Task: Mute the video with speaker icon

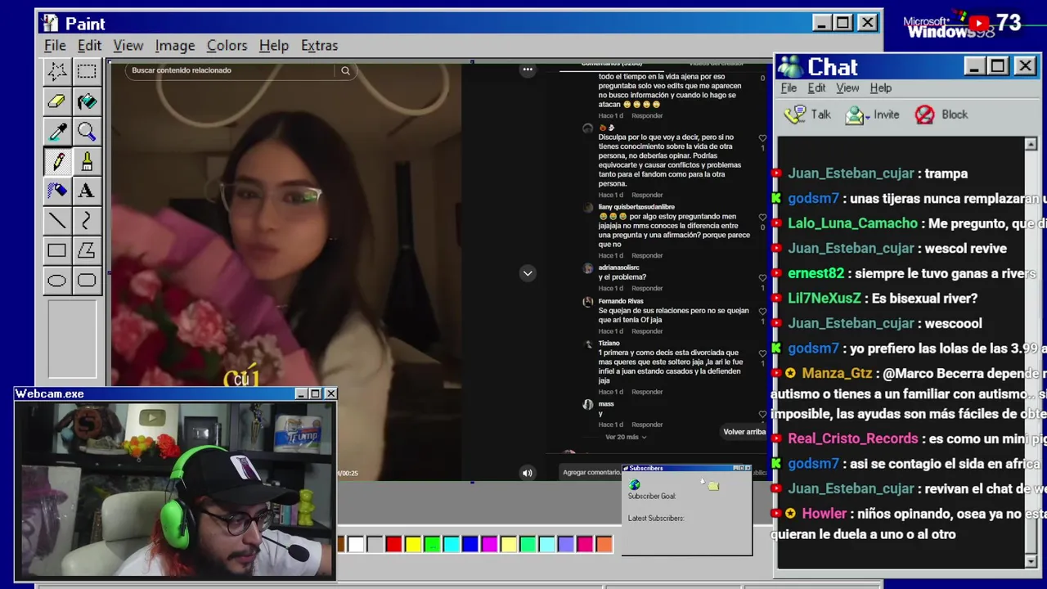Action: click(528, 472)
